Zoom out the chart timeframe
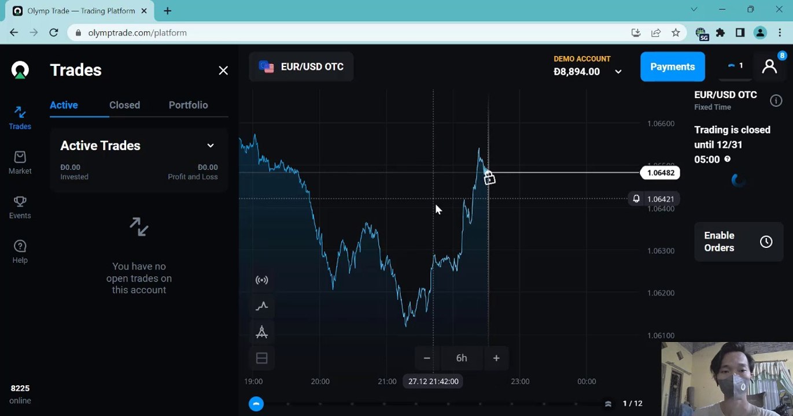This screenshot has height=416, width=793. pos(427,358)
